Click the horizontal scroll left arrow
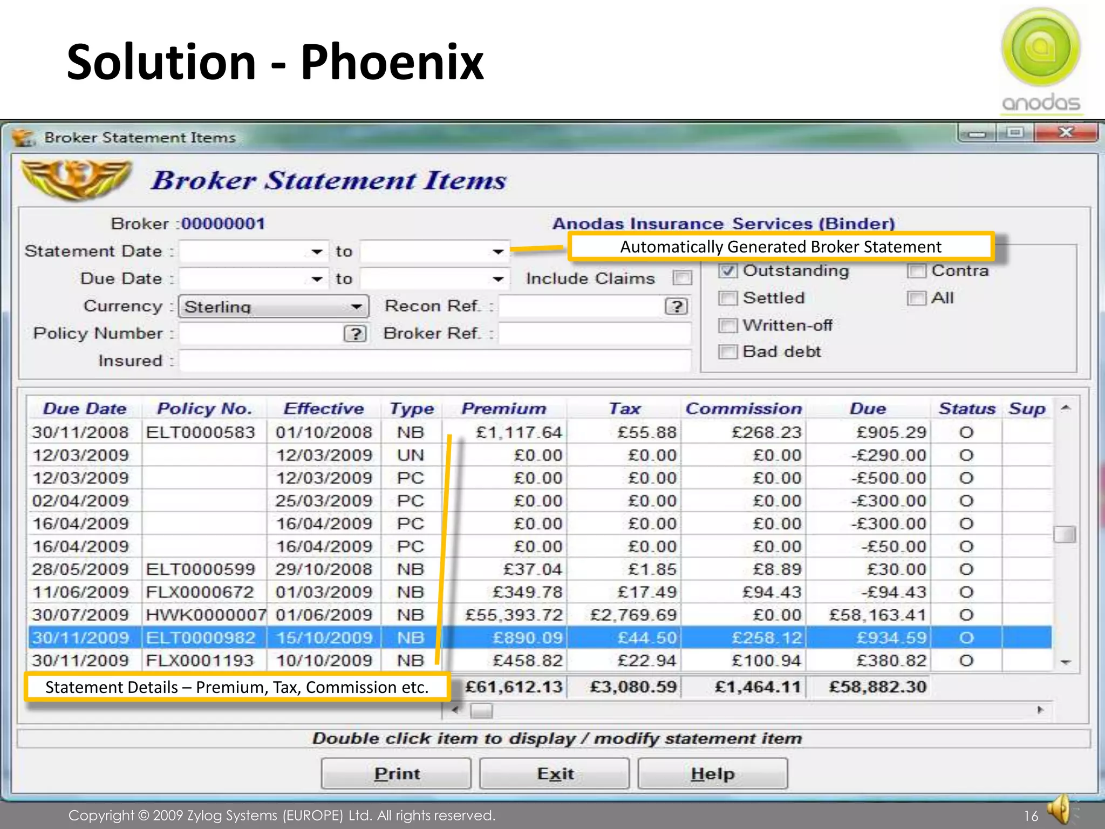The width and height of the screenshot is (1105, 829). [455, 710]
